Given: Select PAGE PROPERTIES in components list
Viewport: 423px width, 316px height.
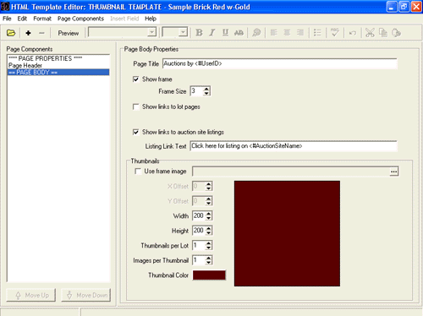Looking at the screenshot, I should click(58, 58).
